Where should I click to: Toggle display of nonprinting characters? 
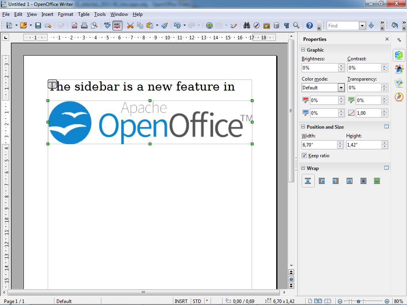pos(286,25)
